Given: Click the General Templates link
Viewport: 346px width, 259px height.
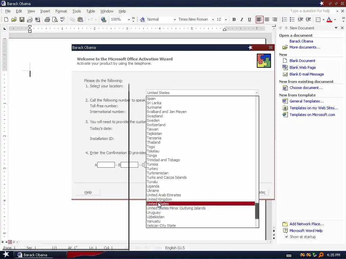Looking at the screenshot, I should coord(306,101).
